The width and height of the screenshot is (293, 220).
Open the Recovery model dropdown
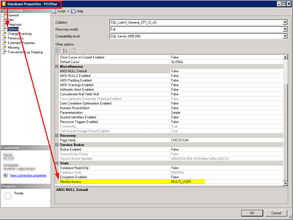285,29
